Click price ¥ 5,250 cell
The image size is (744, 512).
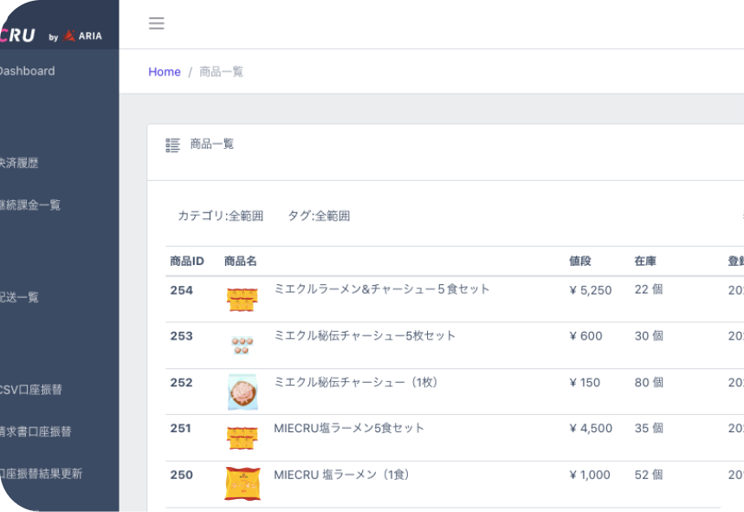pos(591,290)
